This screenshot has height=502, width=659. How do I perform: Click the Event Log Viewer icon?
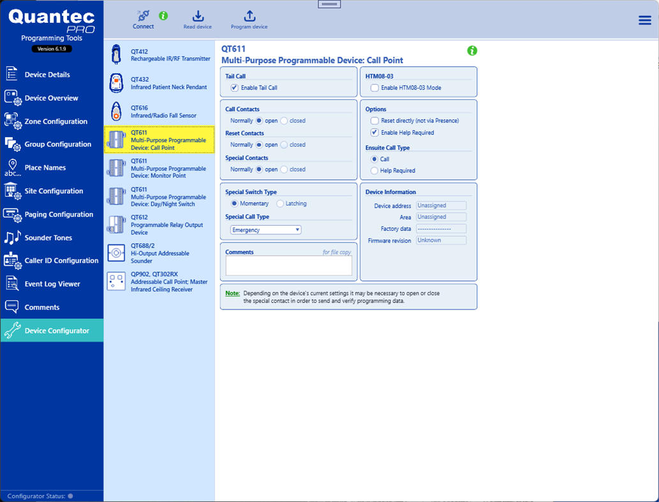(x=12, y=284)
